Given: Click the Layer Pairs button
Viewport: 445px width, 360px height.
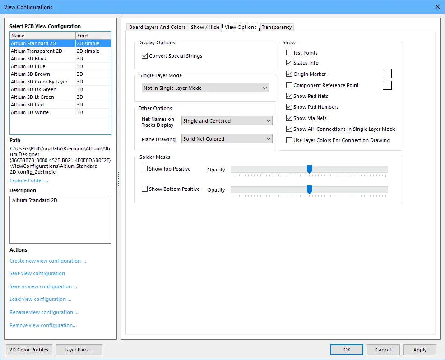Looking at the screenshot, I should point(79,350).
